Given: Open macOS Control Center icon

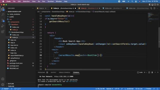Looking at the screenshot, I should click(x=136, y=1).
